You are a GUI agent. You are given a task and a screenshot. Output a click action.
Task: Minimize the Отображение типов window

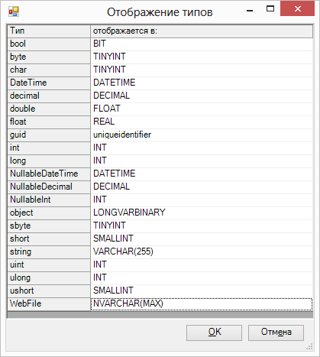250,9
